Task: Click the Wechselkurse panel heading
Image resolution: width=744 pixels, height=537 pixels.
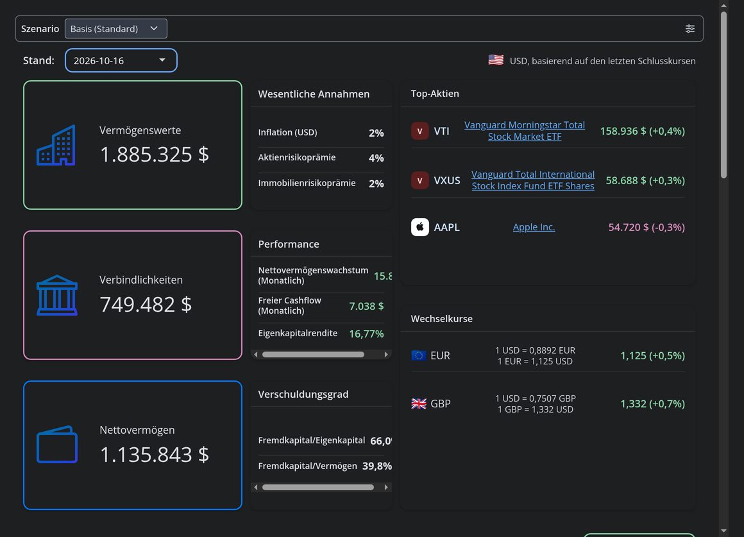Action: (442, 319)
